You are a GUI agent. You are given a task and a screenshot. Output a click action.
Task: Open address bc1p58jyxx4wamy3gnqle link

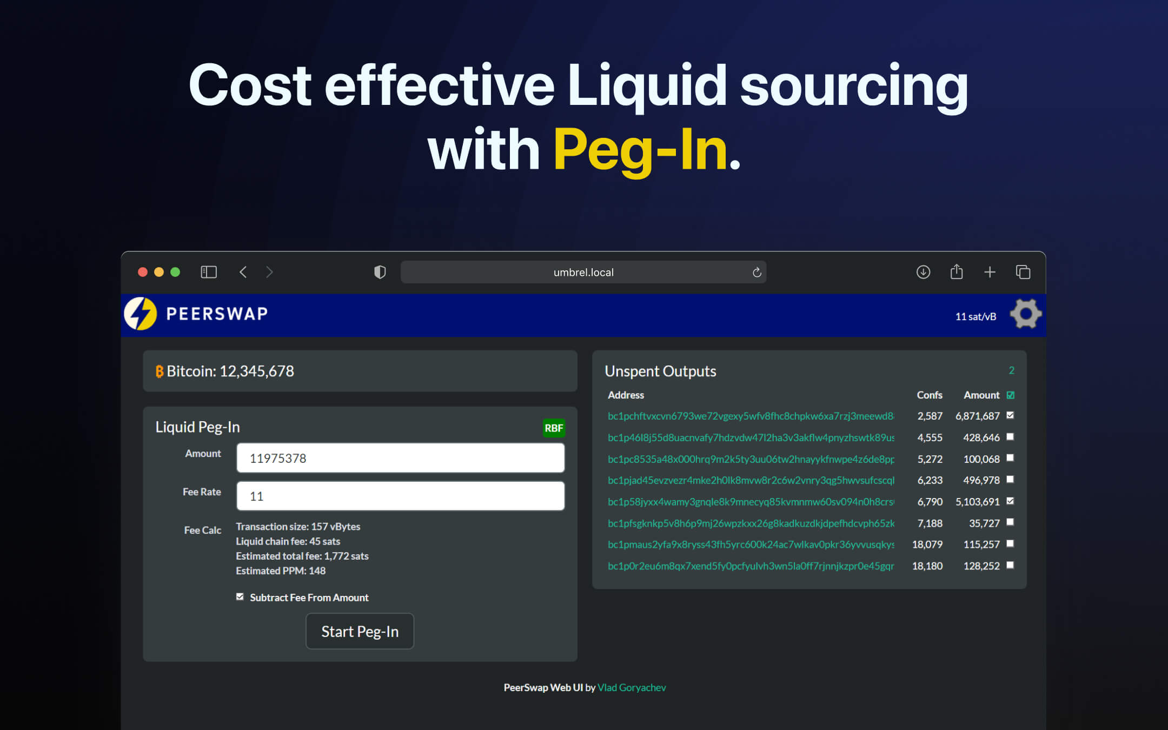pyautogui.click(x=751, y=502)
